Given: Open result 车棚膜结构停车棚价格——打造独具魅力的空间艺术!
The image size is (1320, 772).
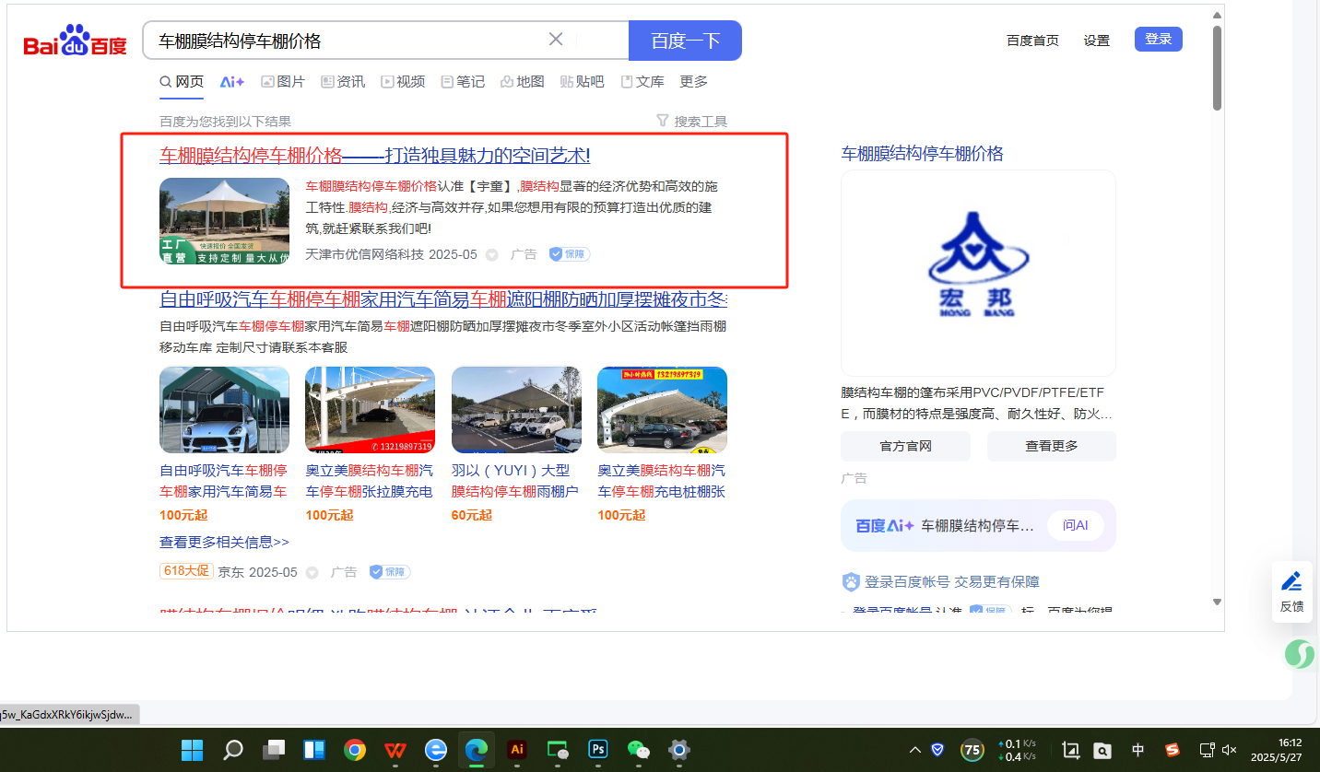Looking at the screenshot, I should [x=374, y=155].
